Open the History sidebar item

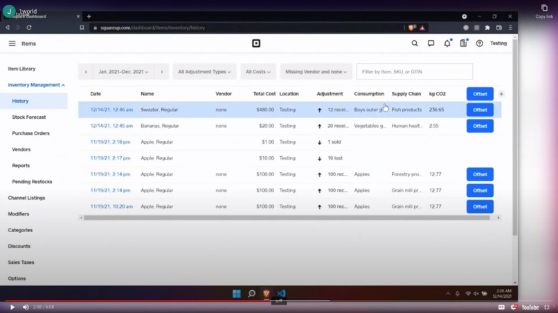pyautogui.click(x=34, y=101)
